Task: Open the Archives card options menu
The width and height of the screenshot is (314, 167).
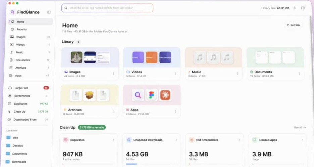Action: [x=113, y=112]
